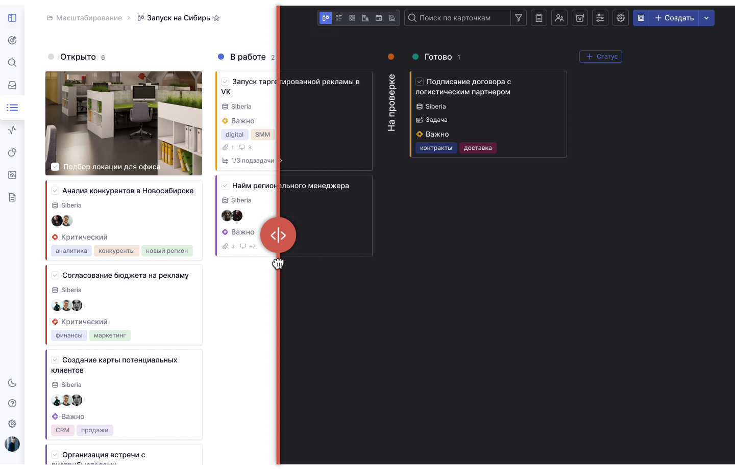The image size is (735, 470).
Task: Click the red column split divider handle
Action: pos(278,235)
